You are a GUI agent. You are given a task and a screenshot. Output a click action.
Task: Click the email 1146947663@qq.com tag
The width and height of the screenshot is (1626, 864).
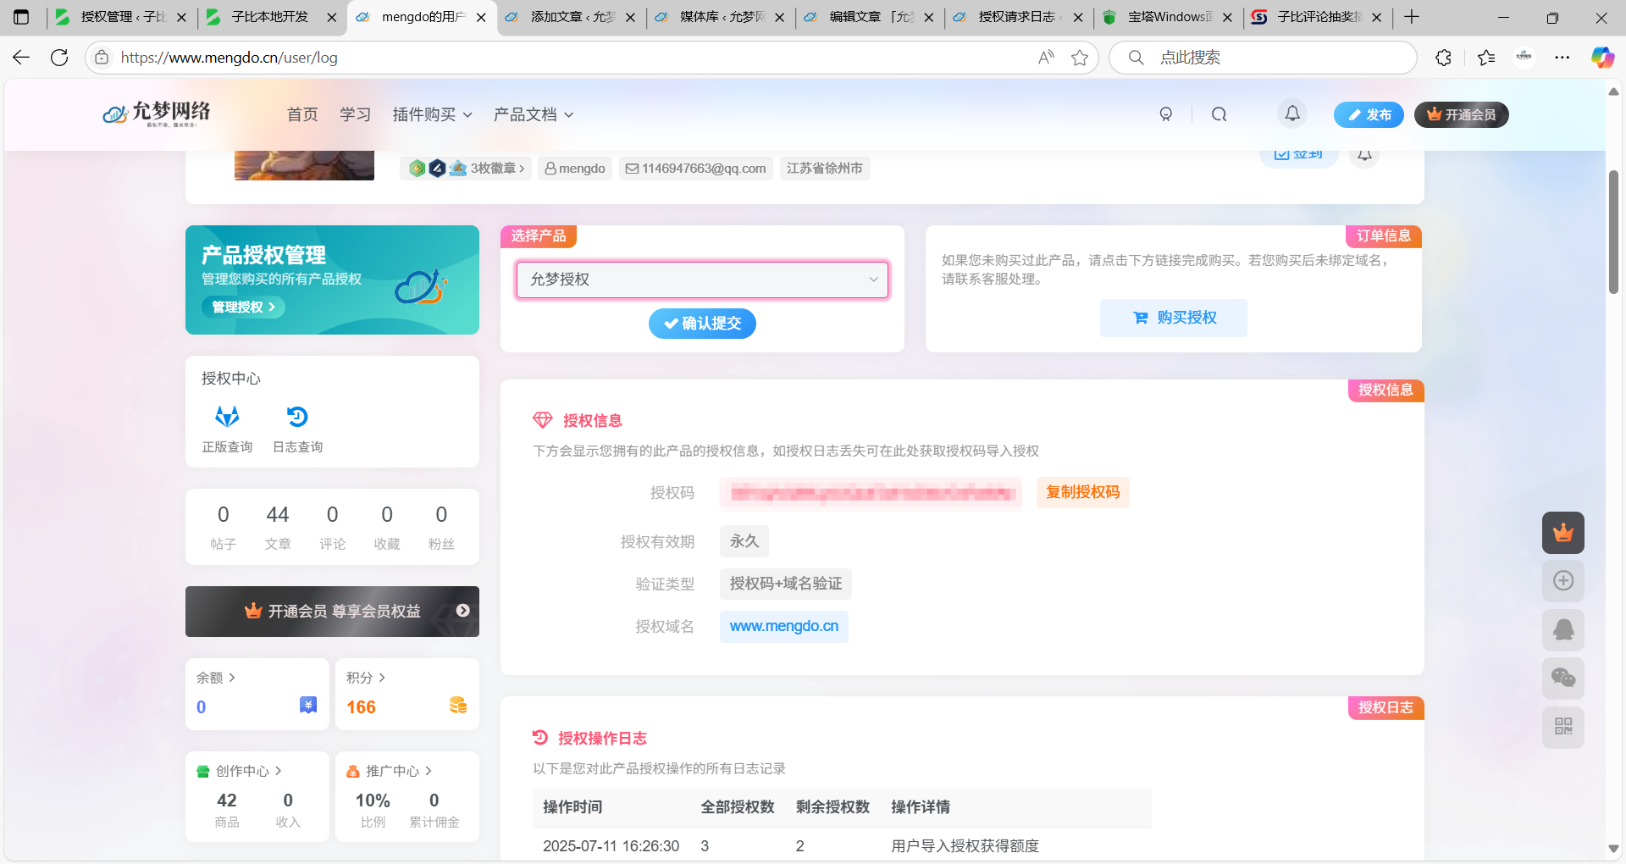[x=695, y=169]
